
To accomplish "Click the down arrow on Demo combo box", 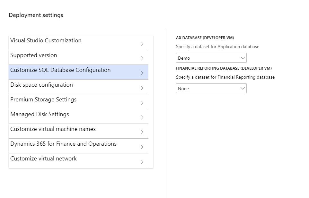I will click(243, 58).
